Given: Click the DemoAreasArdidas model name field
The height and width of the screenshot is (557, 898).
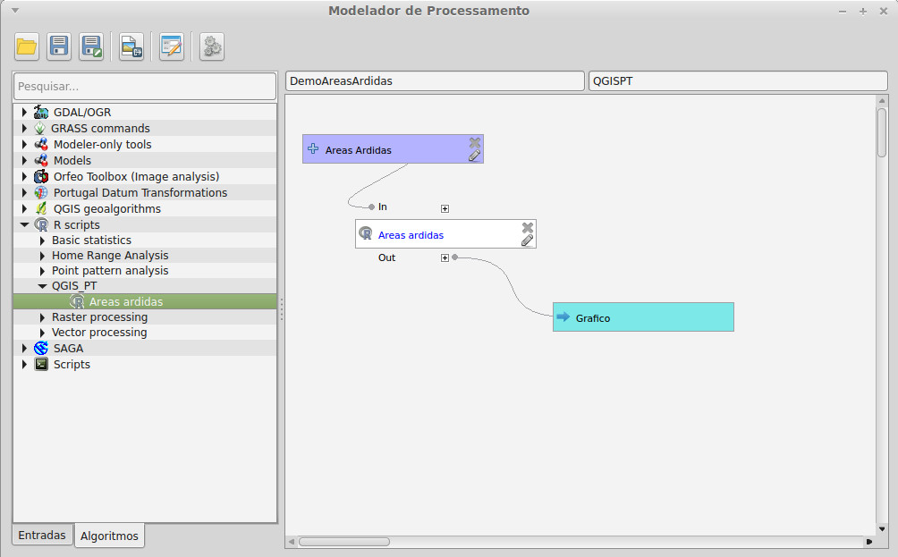Looking at the screenshot, I should coord(435,80).
